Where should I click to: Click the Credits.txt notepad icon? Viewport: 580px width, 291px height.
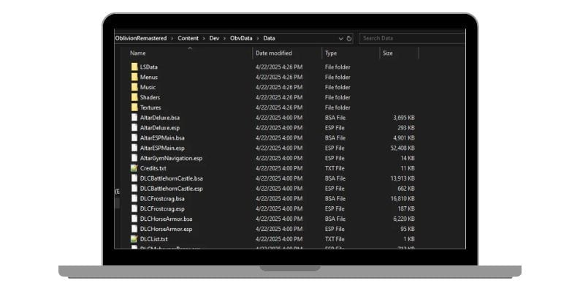134,168
